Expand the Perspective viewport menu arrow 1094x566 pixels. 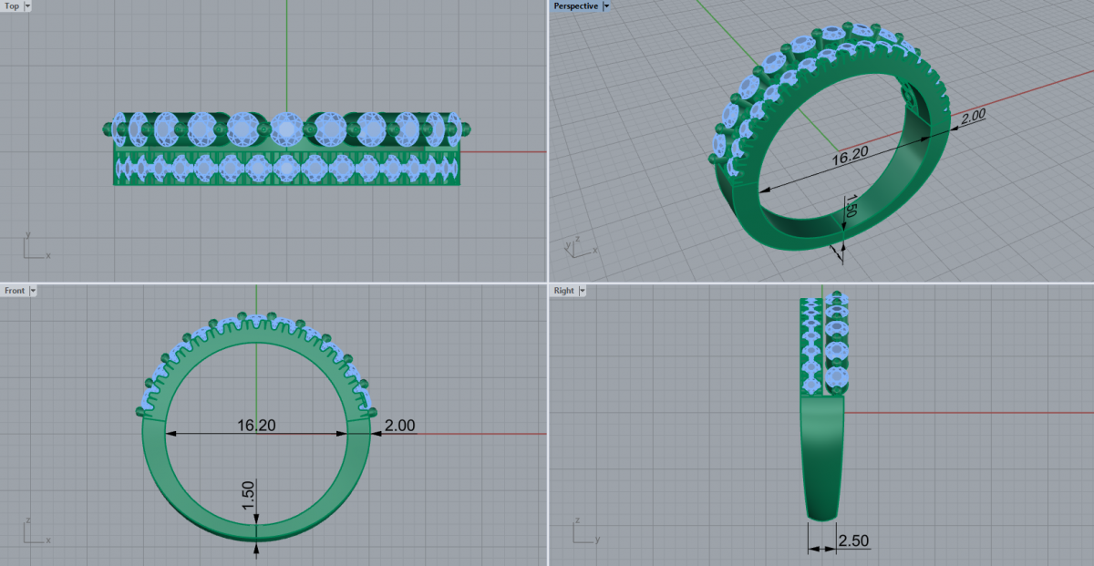point(607,6)
